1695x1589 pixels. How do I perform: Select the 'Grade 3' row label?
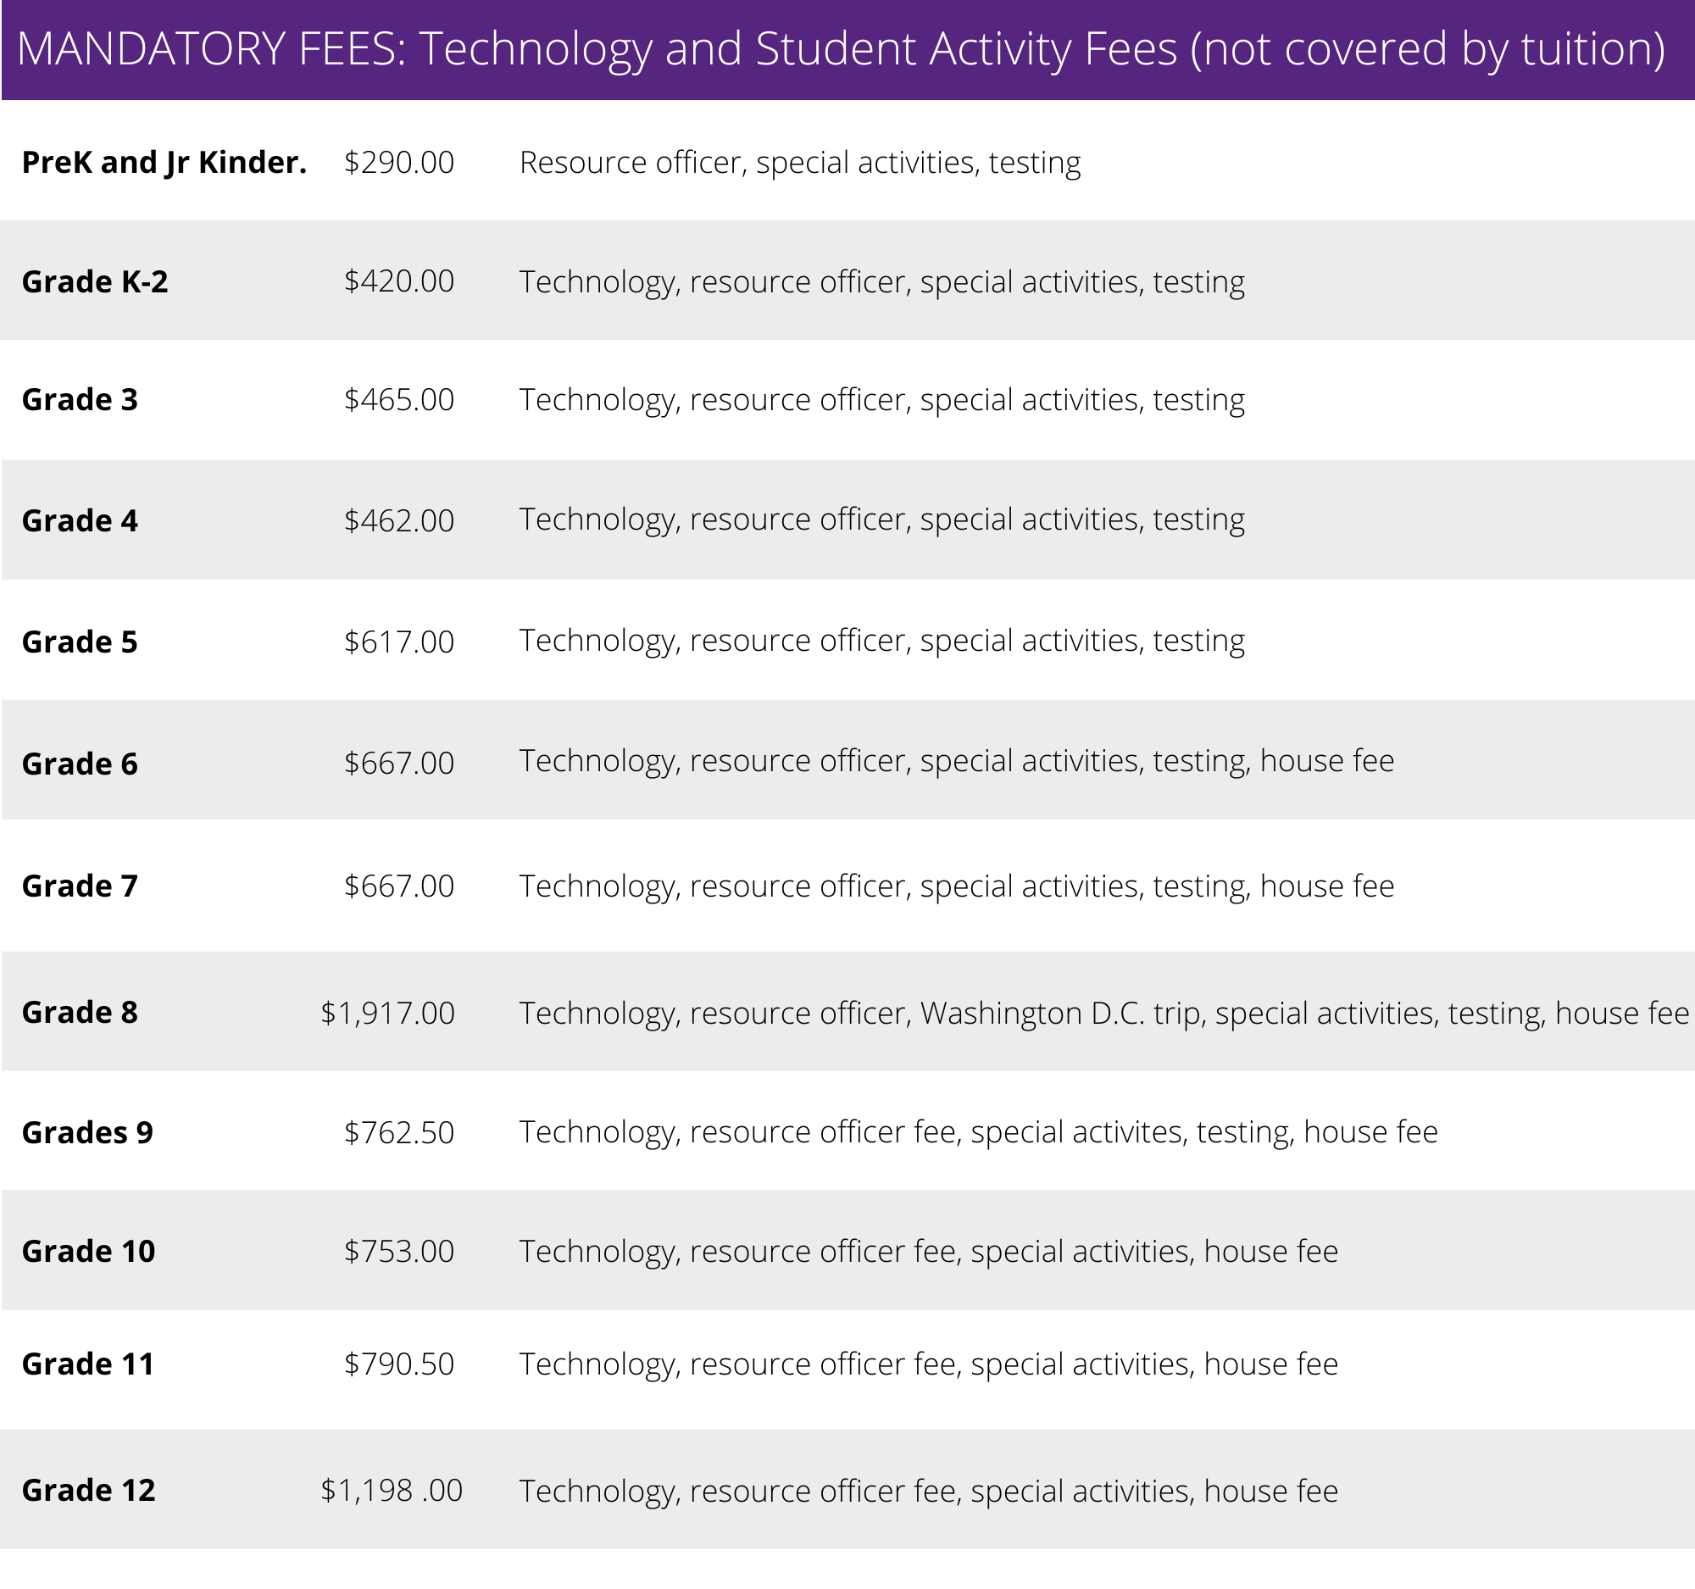(x=80, y=400)
